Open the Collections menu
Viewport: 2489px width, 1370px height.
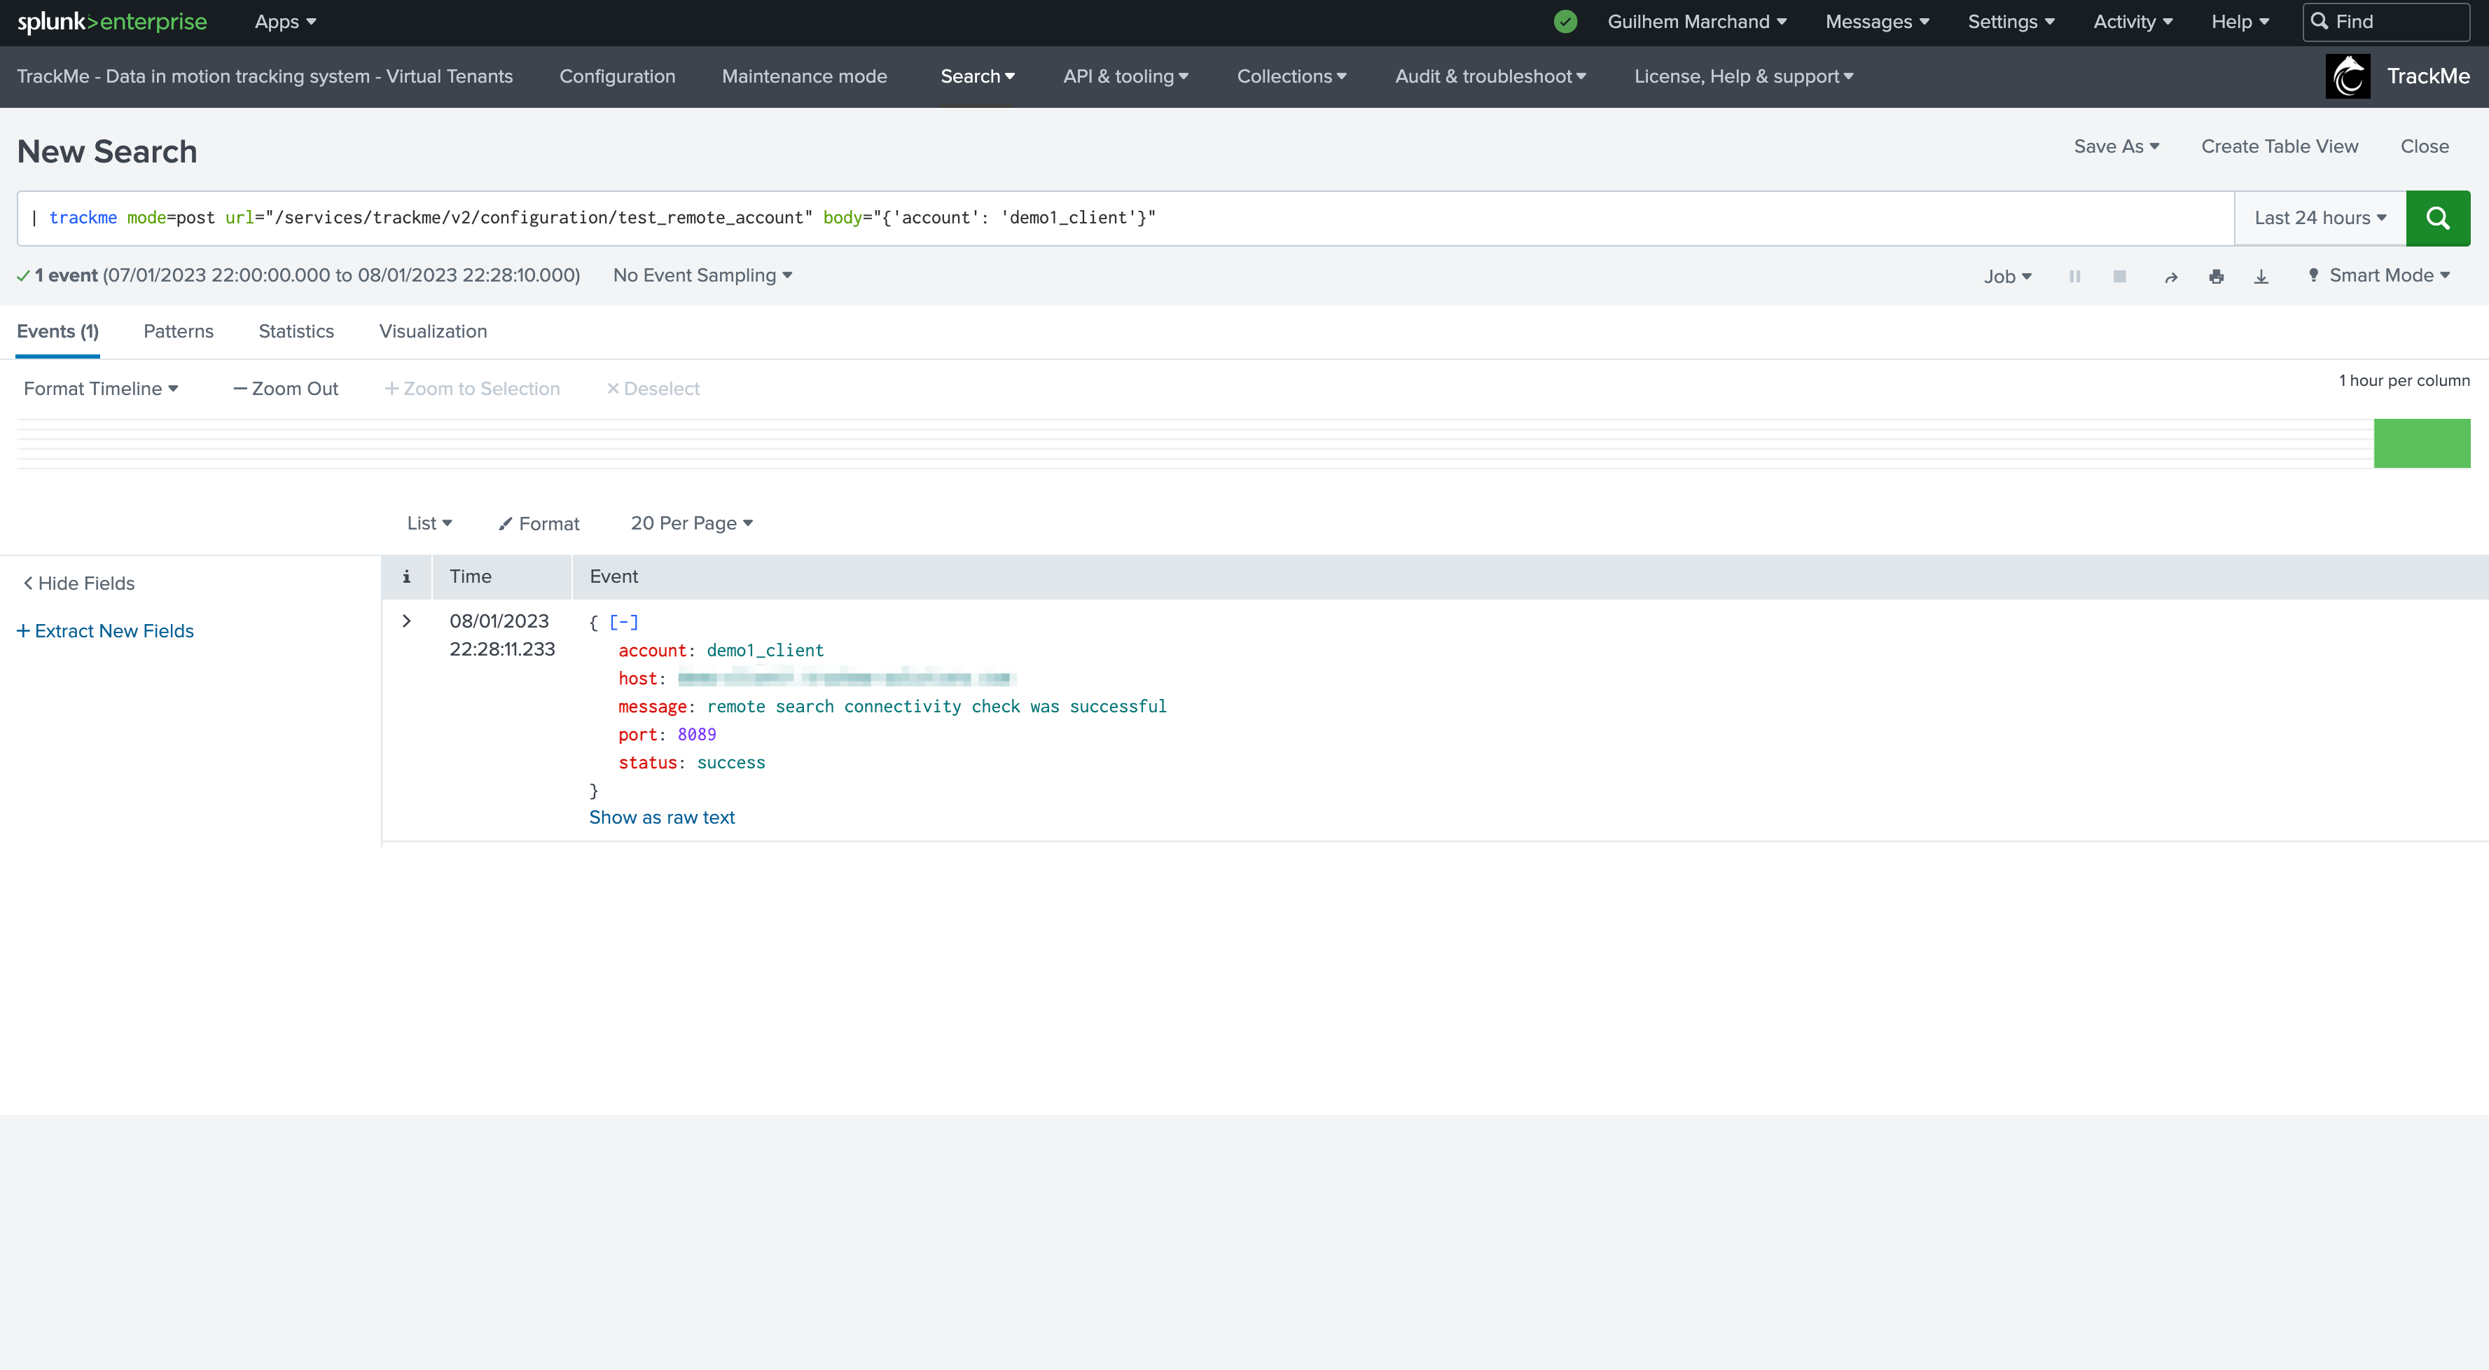(1292, 76)
